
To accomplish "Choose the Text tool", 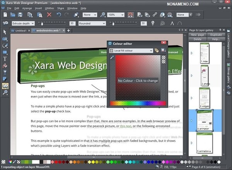I will (5, 59).
